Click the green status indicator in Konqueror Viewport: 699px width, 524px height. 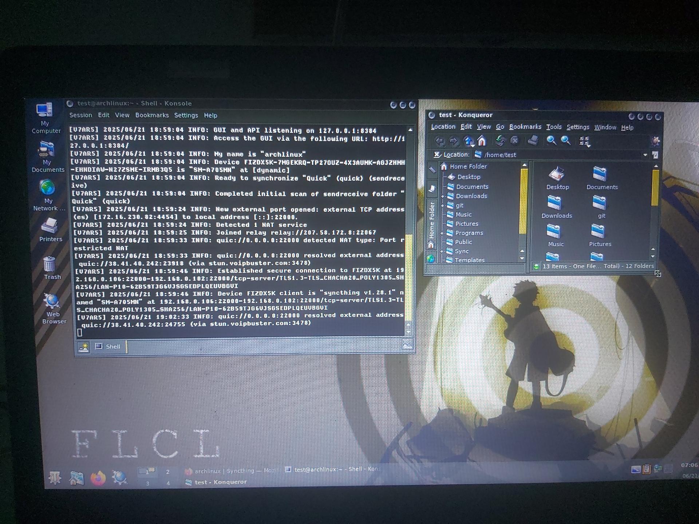[536, 267]
